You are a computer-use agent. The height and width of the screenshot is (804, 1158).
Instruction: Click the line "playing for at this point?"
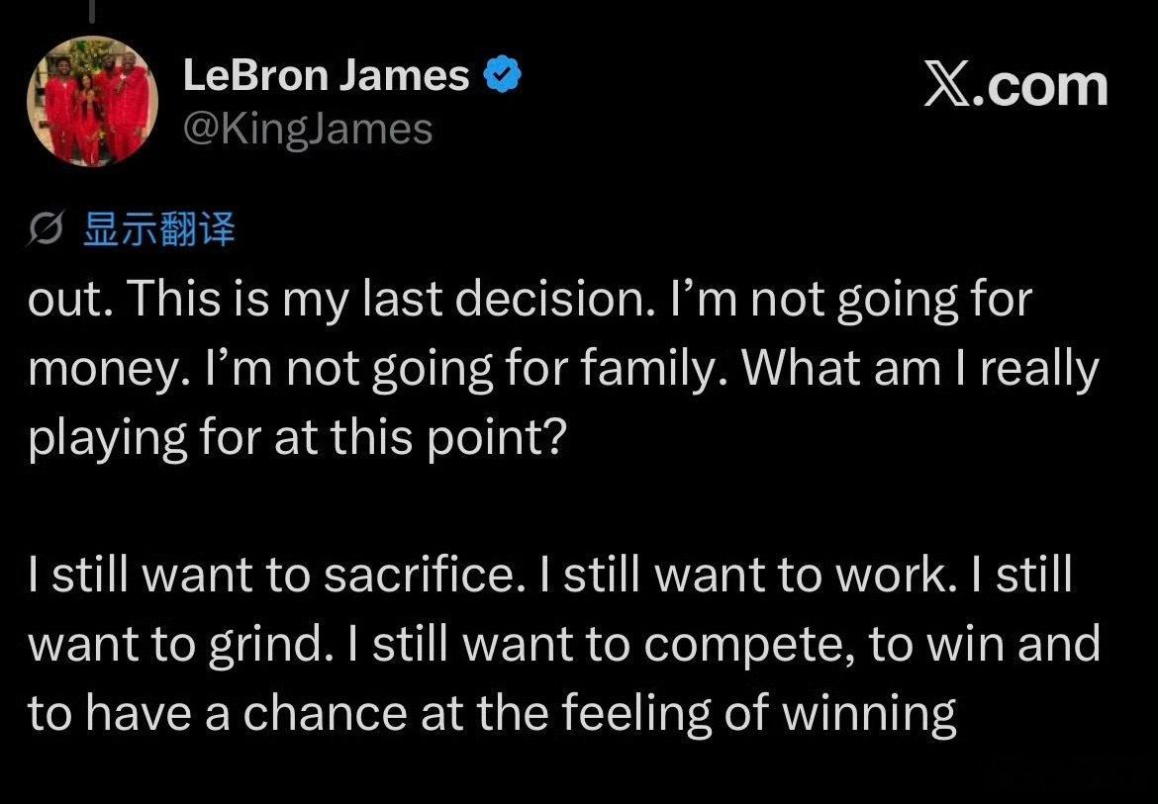tap(297, 437)
